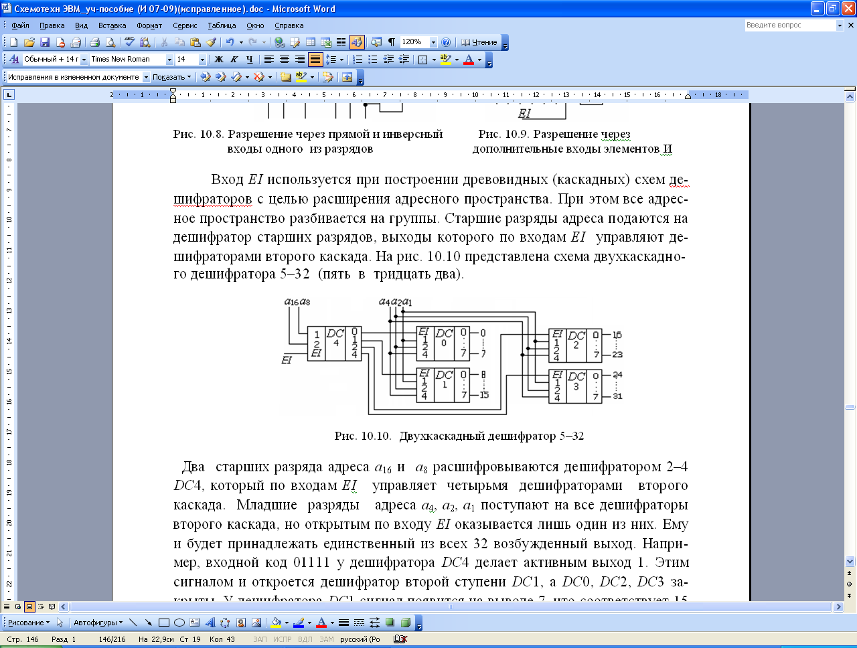The height and width of the screenshot is (648, 857).
Task: Insert a picture from the drawing toolbar
Action: click(x=256, y=623)
